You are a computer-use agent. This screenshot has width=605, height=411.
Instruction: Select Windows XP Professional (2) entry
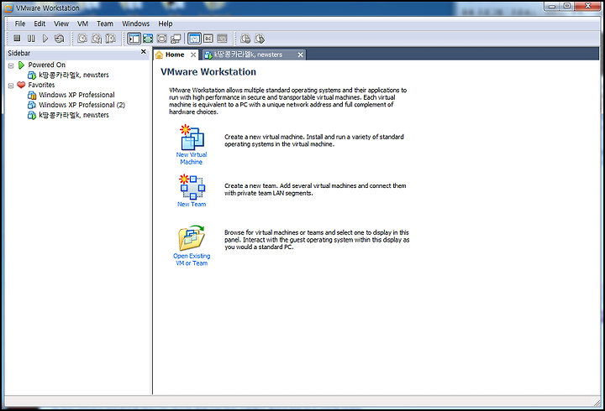coord(82,105)
